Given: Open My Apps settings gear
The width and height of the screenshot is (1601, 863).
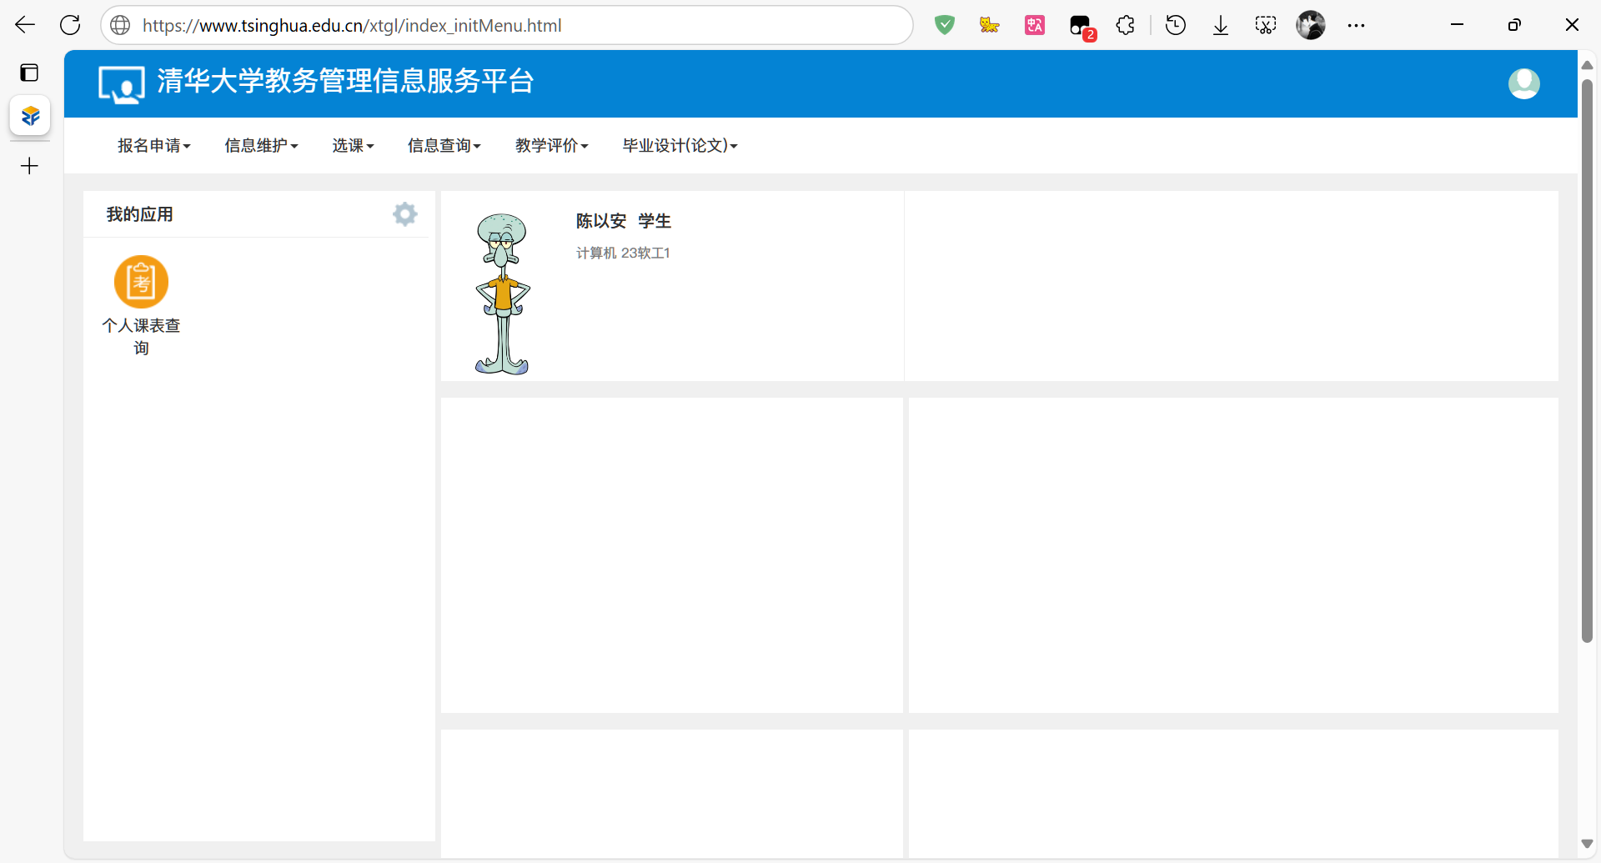Looking at the screenshot, I should (404, 214).
